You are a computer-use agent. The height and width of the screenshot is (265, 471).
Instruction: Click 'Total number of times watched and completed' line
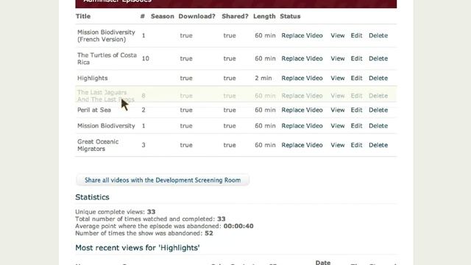pyautogui.click(x=150, y=219)
